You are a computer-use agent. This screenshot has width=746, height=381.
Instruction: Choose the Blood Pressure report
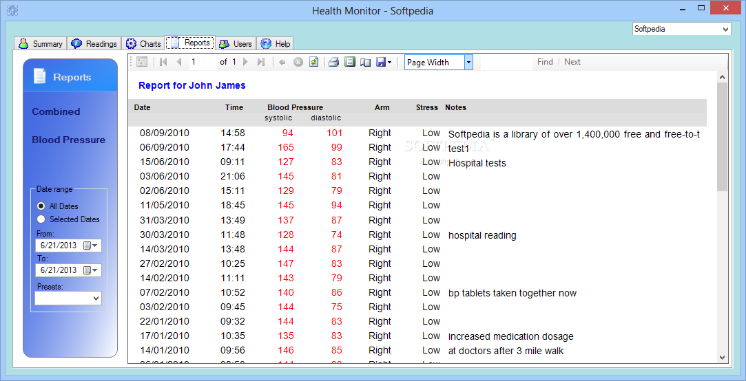68,140
